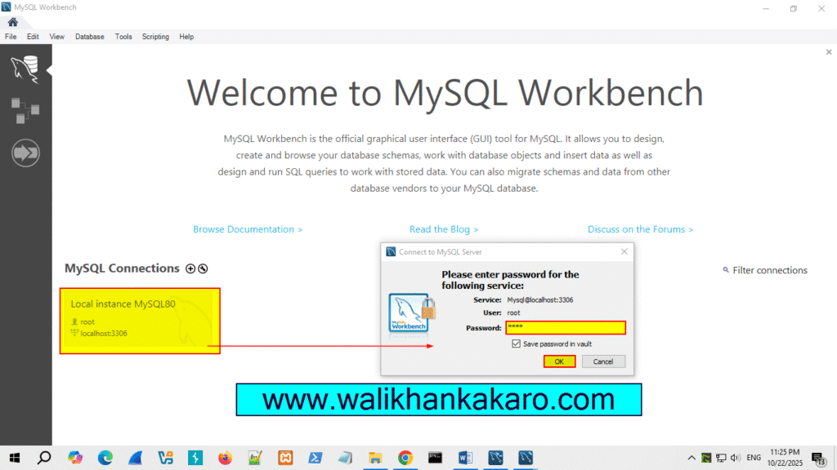Viewport: 837px width, 470px height.
Task: Open the Migration wizard sidebar icon
Action: [x=25, y=152]
